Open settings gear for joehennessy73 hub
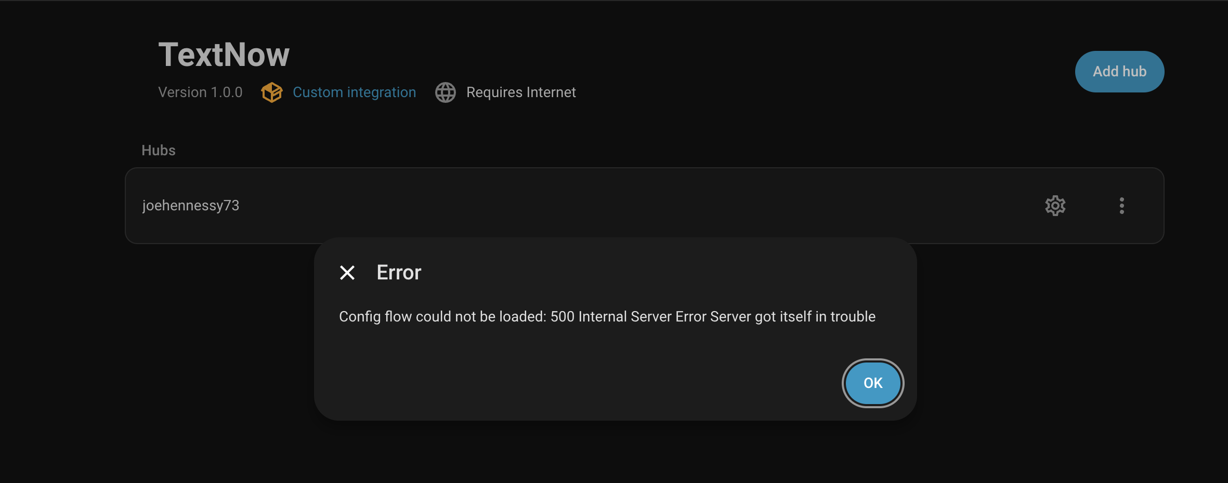Screen dimensions: 1228x483 pos(1055,206)
